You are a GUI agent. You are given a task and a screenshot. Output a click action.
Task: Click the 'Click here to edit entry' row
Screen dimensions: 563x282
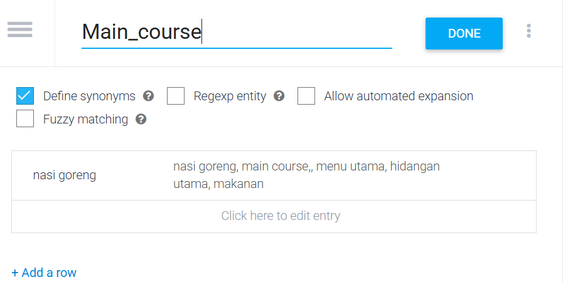[x=280, y=216]
